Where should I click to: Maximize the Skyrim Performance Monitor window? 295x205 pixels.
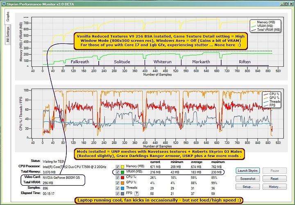click(x=286, y=4)
